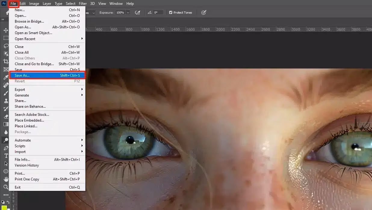The height and width of the screenshot is (210, 372).
Task: Select the Clone Stamp tool
Action: click(x=5, y=101)
